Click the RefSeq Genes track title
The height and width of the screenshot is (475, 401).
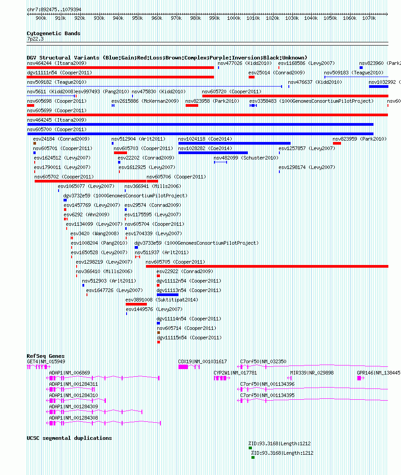(46, 356)
